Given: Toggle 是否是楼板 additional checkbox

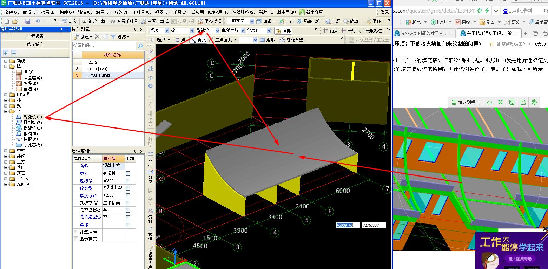Looking at the screenshot, I should 128,211.
